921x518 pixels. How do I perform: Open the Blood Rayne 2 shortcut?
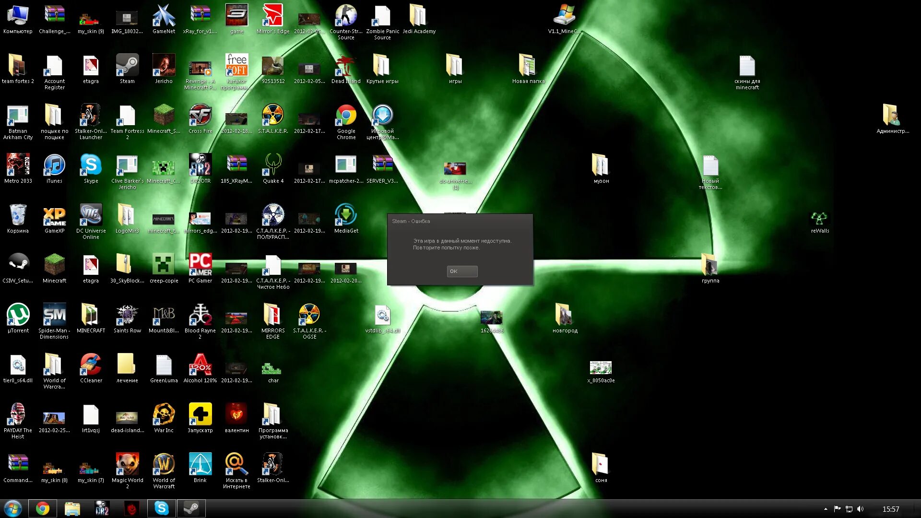[x=200, y=315]
